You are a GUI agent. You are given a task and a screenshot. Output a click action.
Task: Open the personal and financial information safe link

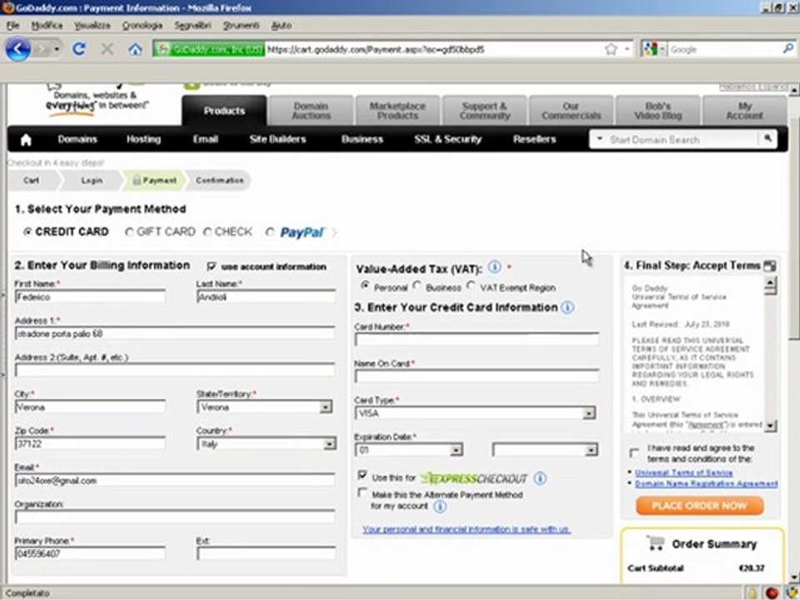coord(467,530)
